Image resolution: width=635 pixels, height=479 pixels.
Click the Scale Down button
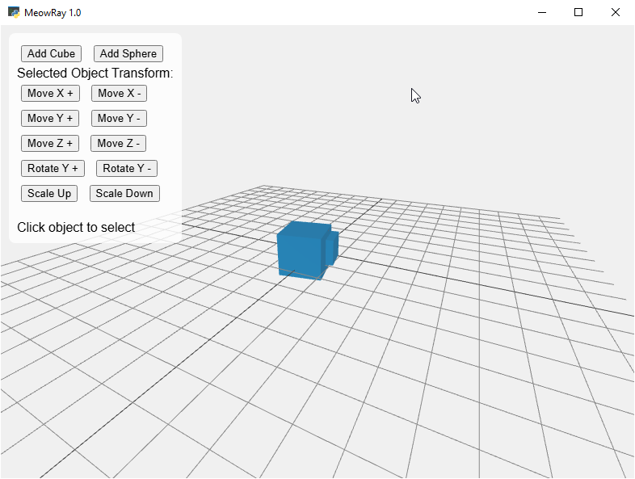[124, 194]
